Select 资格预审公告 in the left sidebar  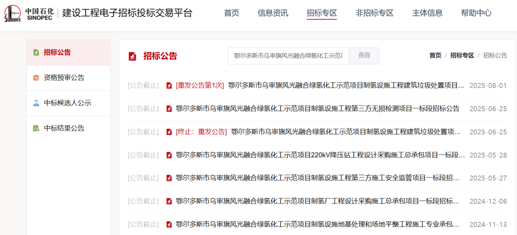68,78
